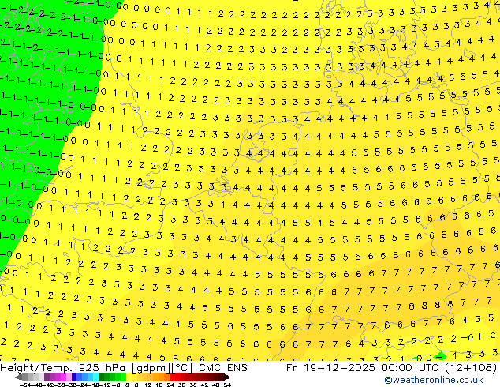Screen dimensions: 500x387
Task: Click the "Height/Temp. 925 hPa" chart title
Action: point(63,368)
